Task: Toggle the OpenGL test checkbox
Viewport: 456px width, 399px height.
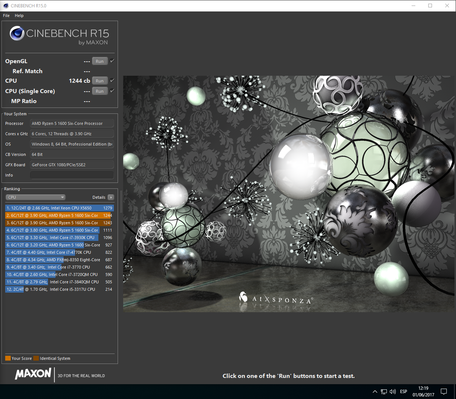Action: click(x=112, y=61)
